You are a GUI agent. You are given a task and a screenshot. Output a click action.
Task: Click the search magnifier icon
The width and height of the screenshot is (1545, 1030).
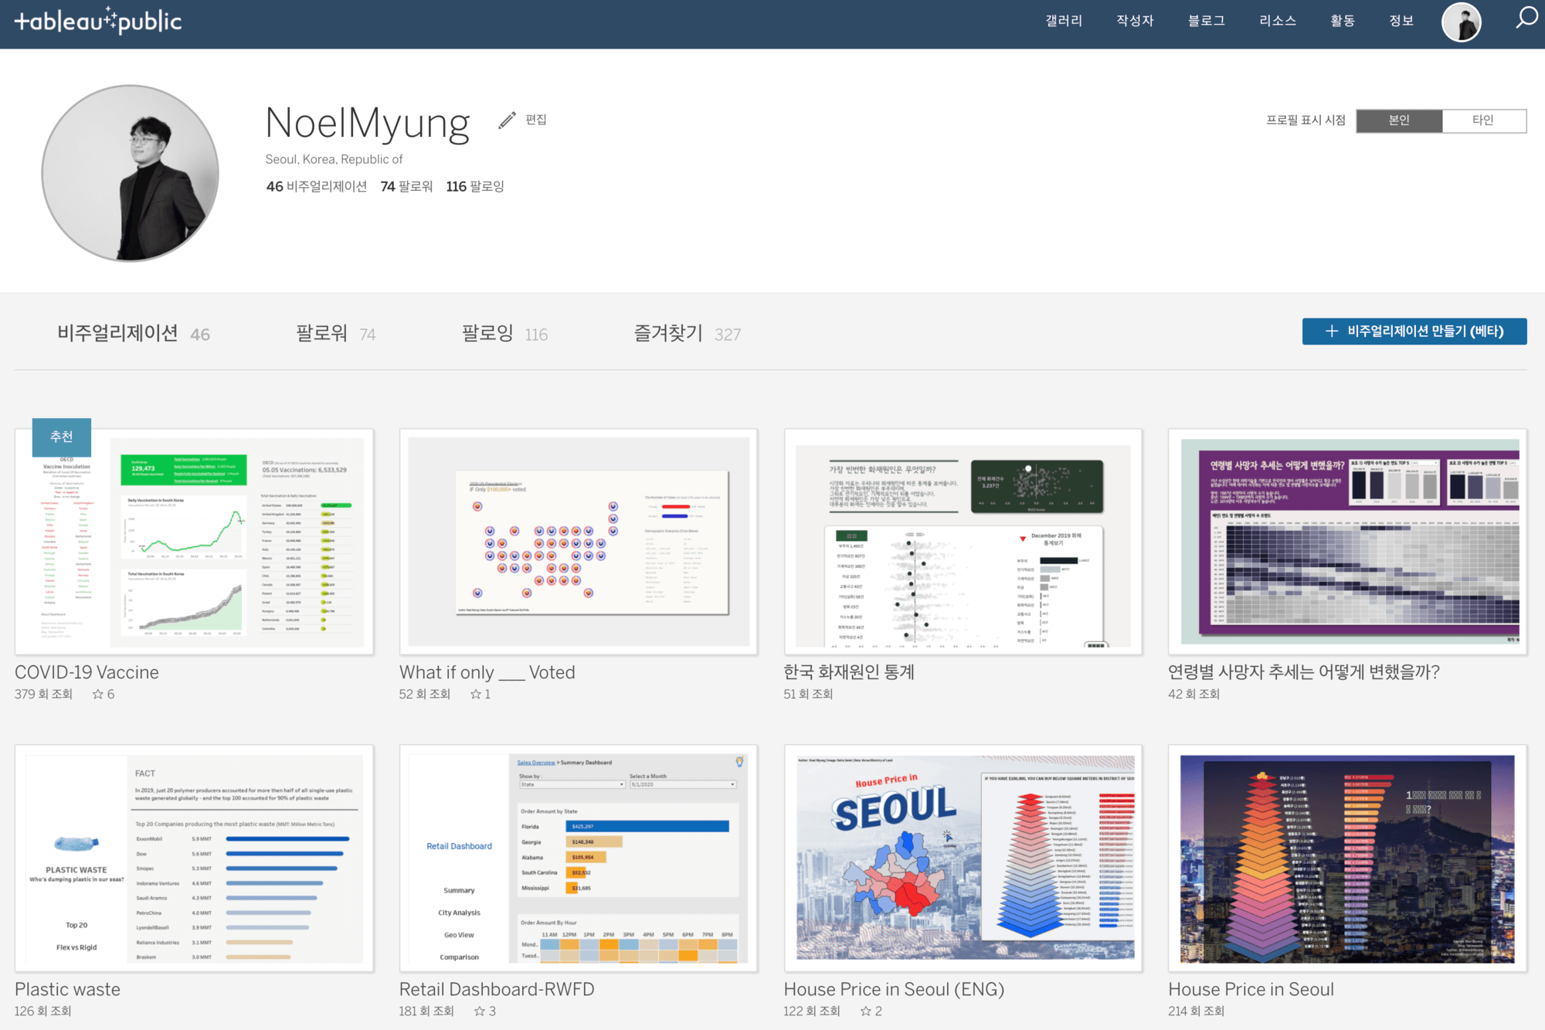pos(1526,18)
